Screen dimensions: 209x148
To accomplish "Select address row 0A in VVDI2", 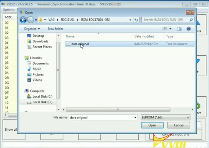I will tap(7, 73).
